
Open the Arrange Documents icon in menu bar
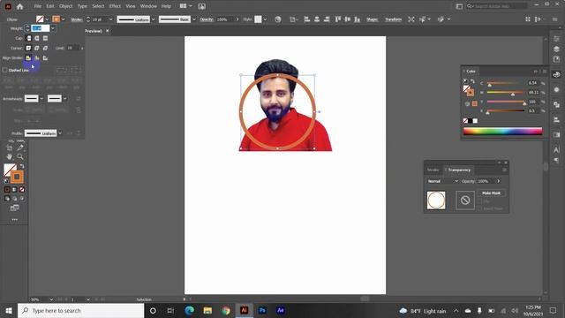click(185, 6)
